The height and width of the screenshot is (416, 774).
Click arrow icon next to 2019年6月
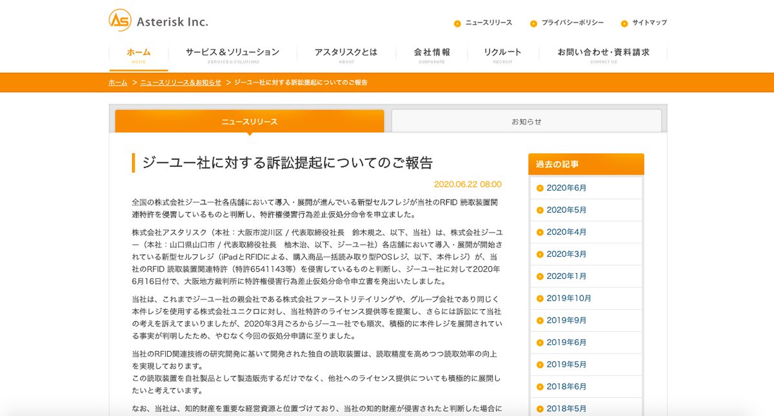coord(540,343)
